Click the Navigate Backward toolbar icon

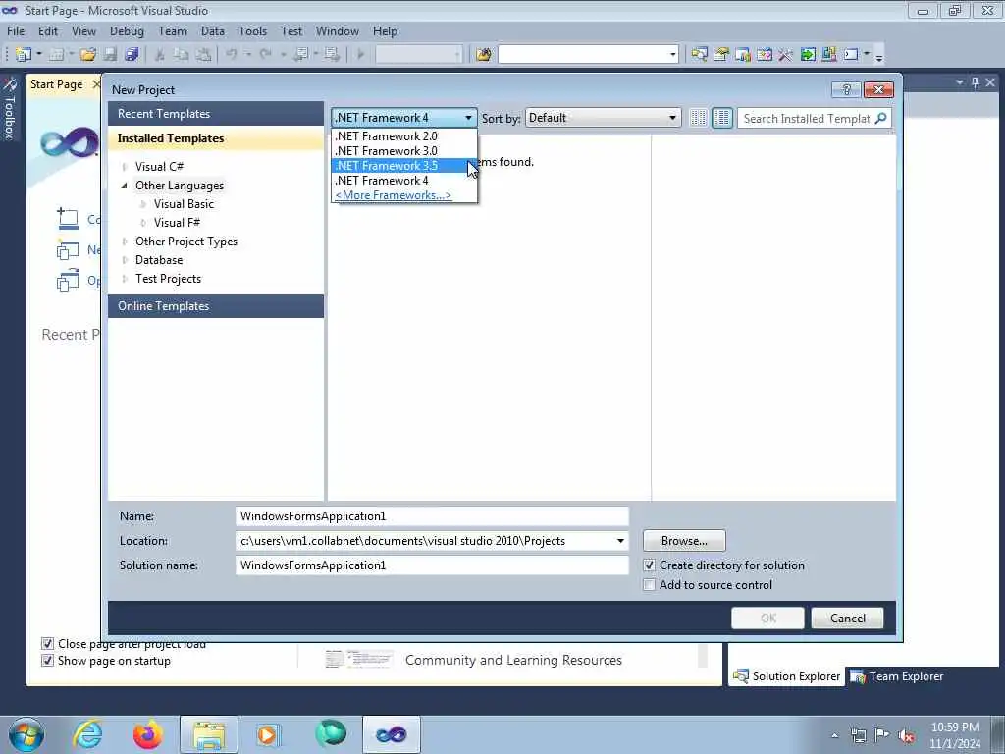click(300, 55)
